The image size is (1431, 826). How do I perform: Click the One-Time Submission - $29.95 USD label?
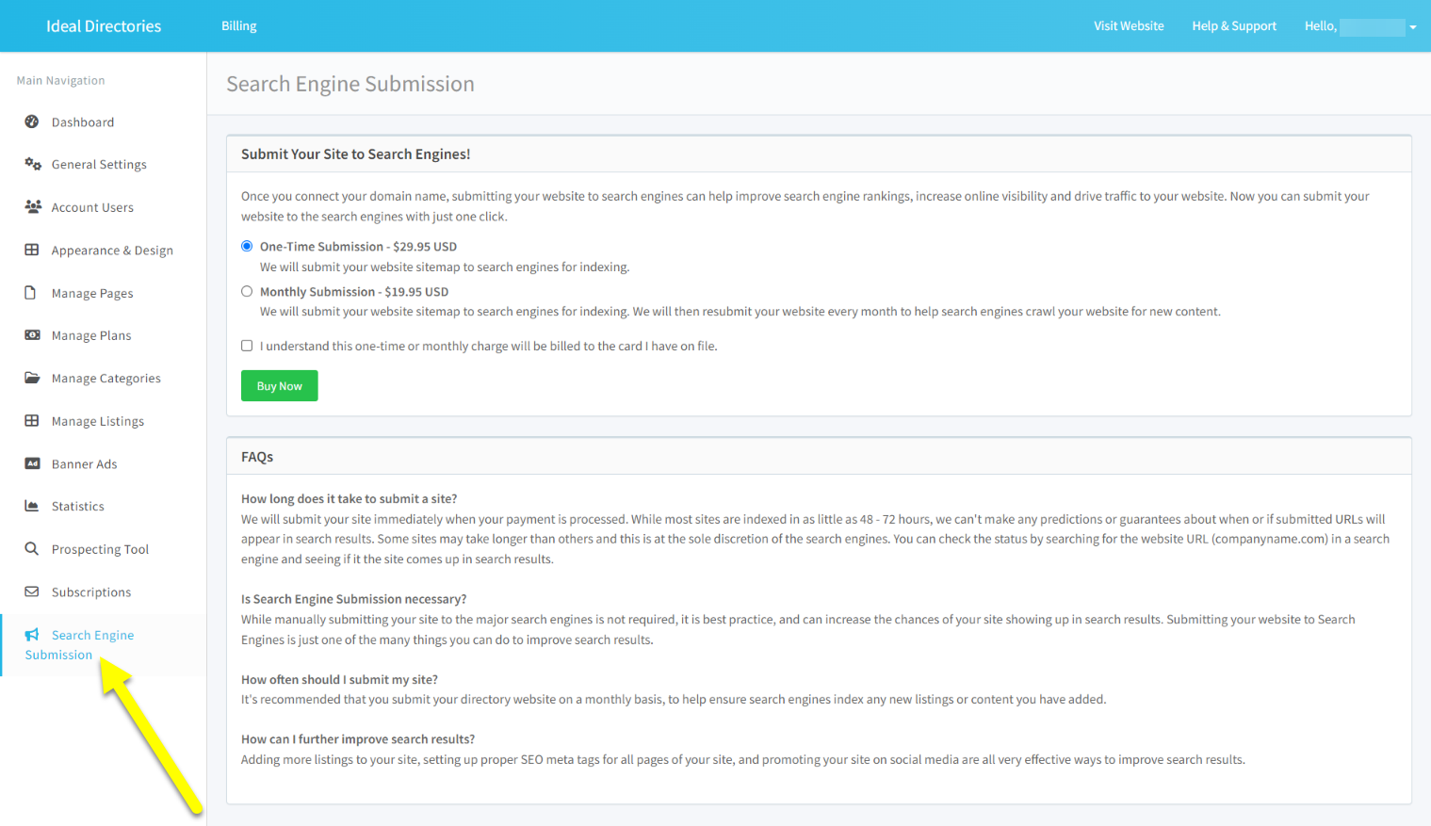click(x=358, y=247)
